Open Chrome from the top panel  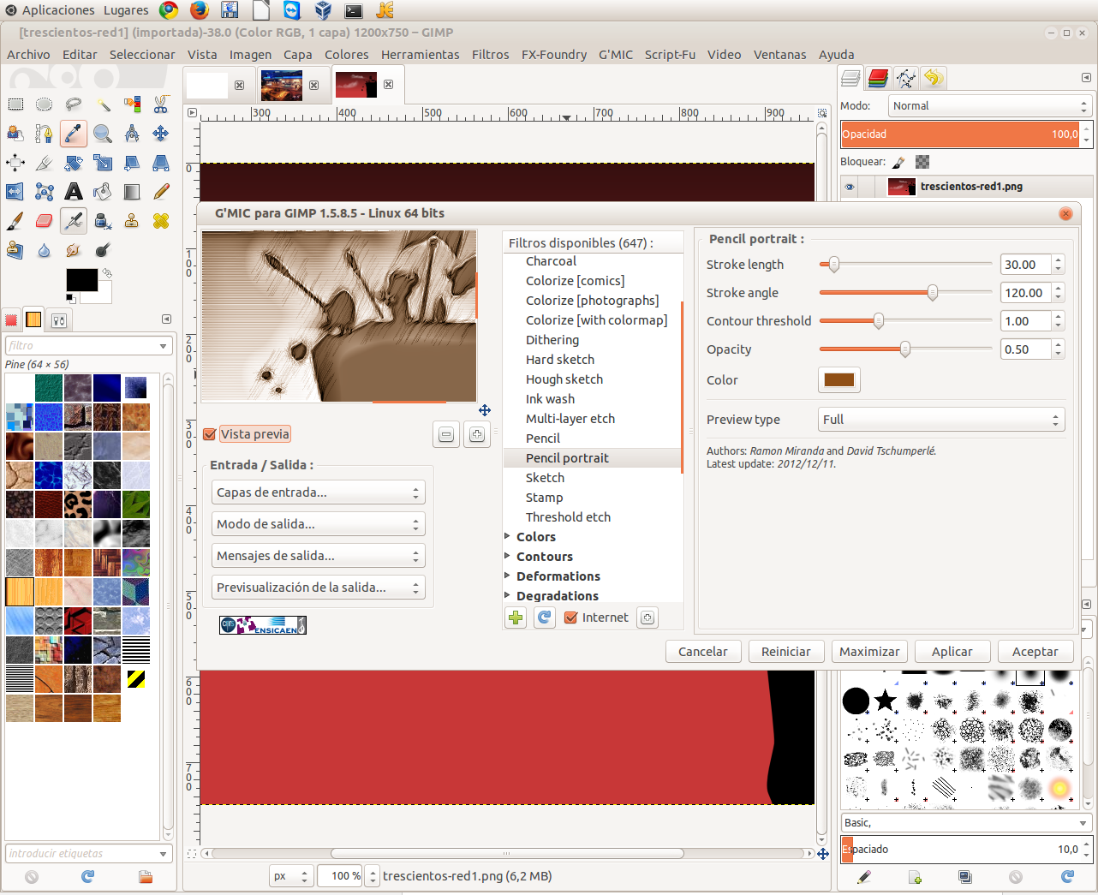[169, 10]
